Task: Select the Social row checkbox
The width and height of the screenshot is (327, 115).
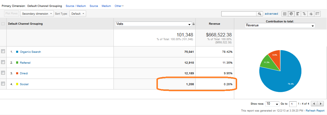Action: tap(3, 84)
